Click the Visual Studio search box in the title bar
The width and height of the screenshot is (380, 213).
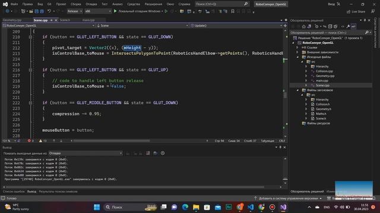point(221,4)
